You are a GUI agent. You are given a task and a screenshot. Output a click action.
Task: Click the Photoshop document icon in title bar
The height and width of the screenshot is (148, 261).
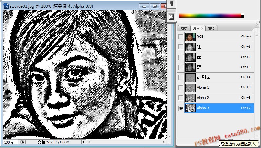pyautogui.click(x=6, y=6)
